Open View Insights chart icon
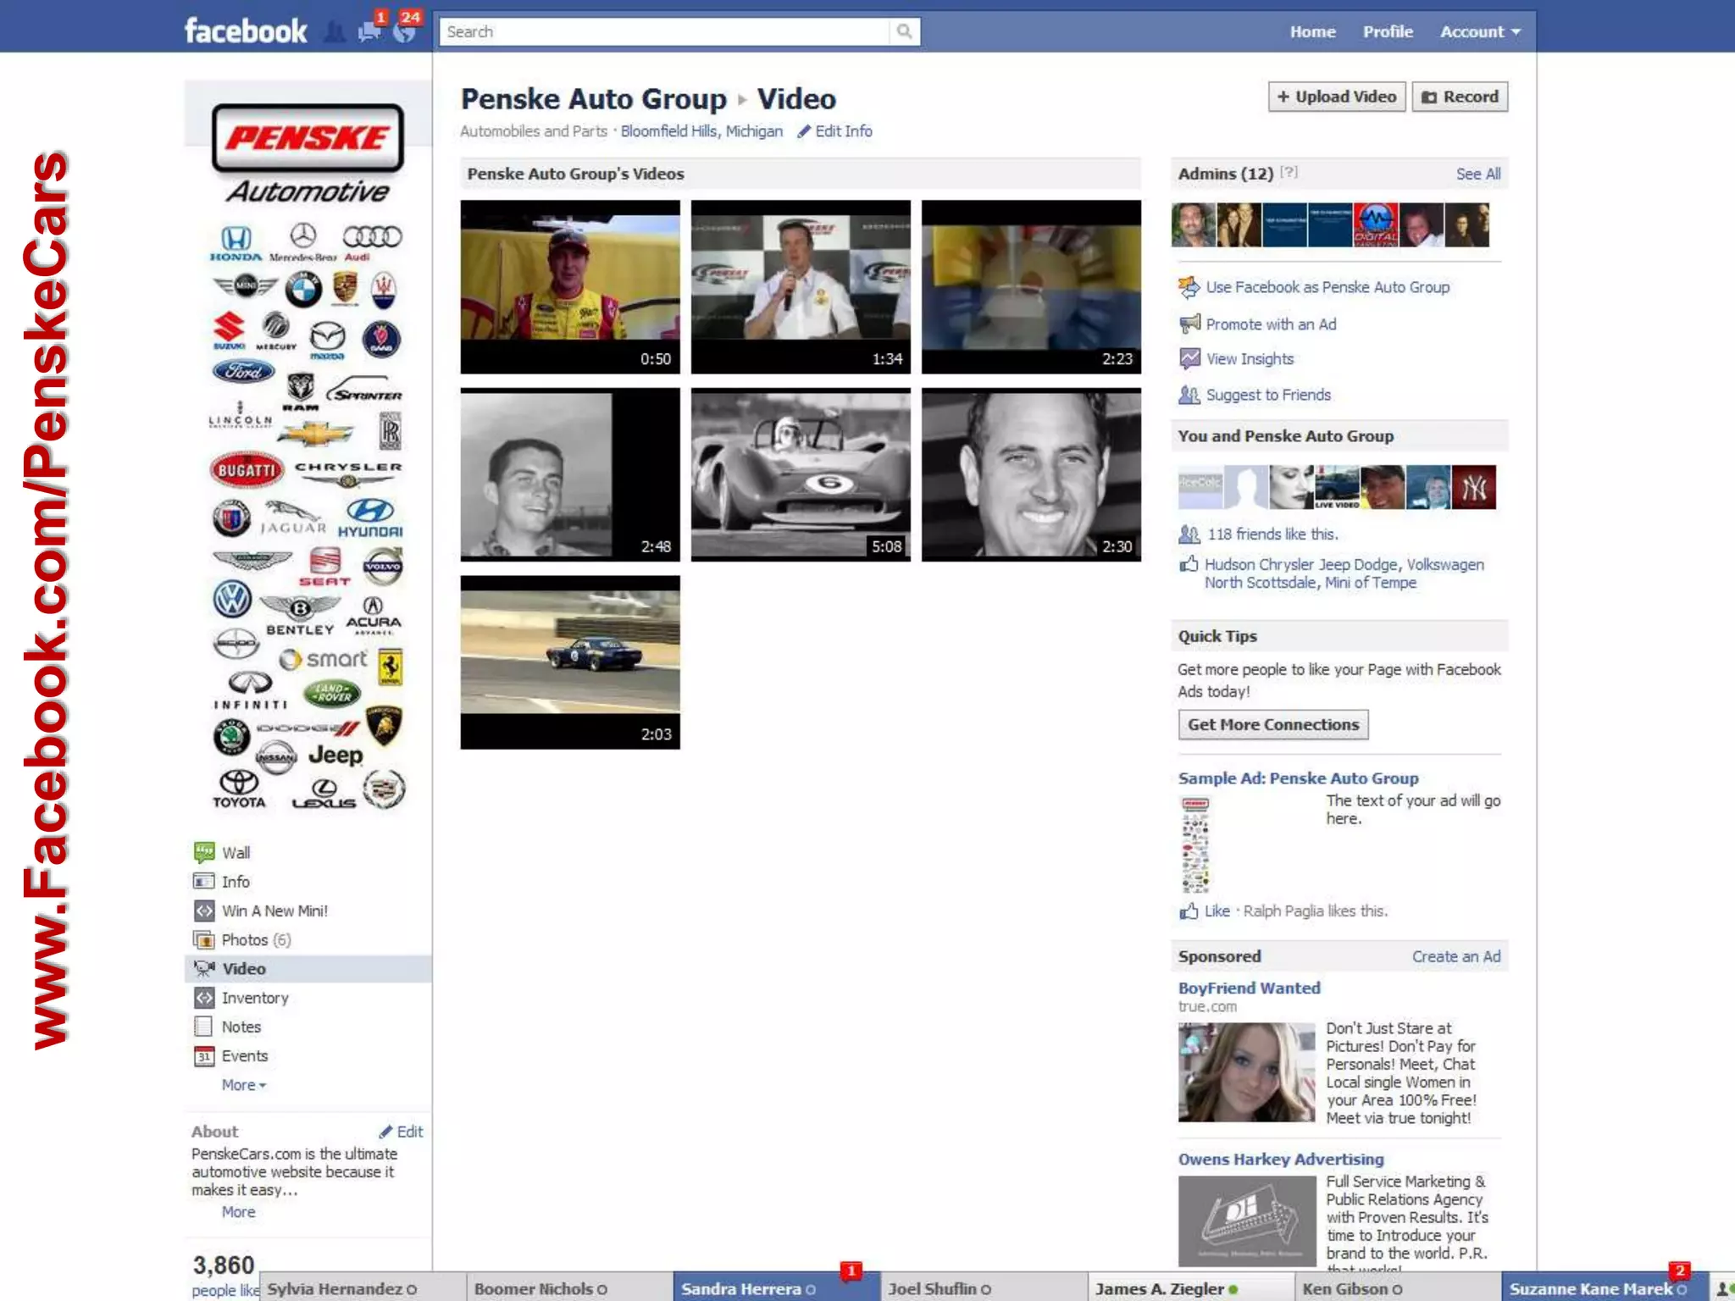 click(1189, 359)
